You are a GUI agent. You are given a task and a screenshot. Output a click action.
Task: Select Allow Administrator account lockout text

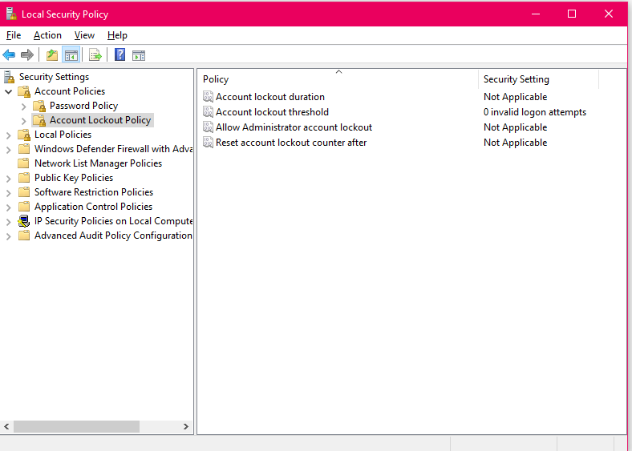pyautogui.click(x=294, y=127)
